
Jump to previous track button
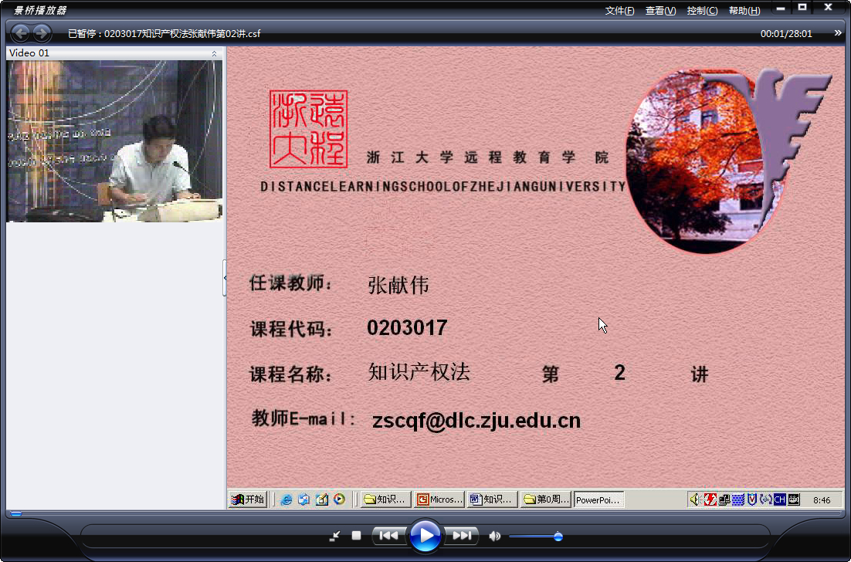[x=388, y=536]
